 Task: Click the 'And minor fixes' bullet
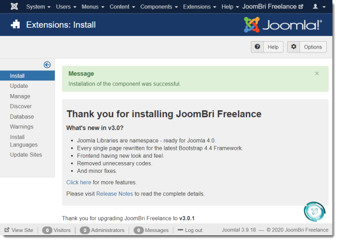coord(97,171)
